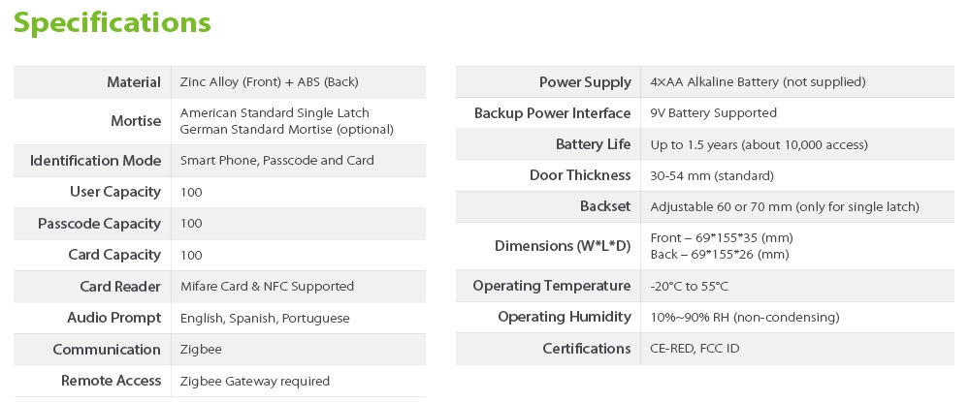Image resolution: width=970 pixels, height=402 pixels.
Task: Select the 4×AA Alkaline Battery value
Action: coord(758,82)
